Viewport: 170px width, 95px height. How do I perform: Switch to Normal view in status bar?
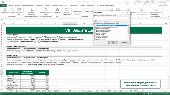140,94
